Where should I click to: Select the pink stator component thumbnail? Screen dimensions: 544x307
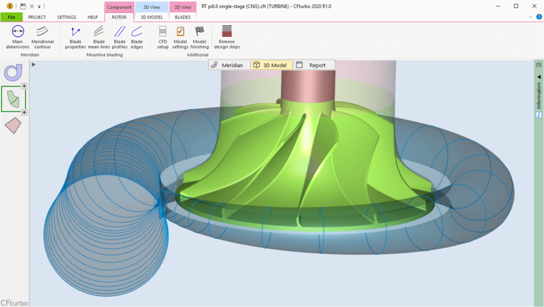click(13, 125)
